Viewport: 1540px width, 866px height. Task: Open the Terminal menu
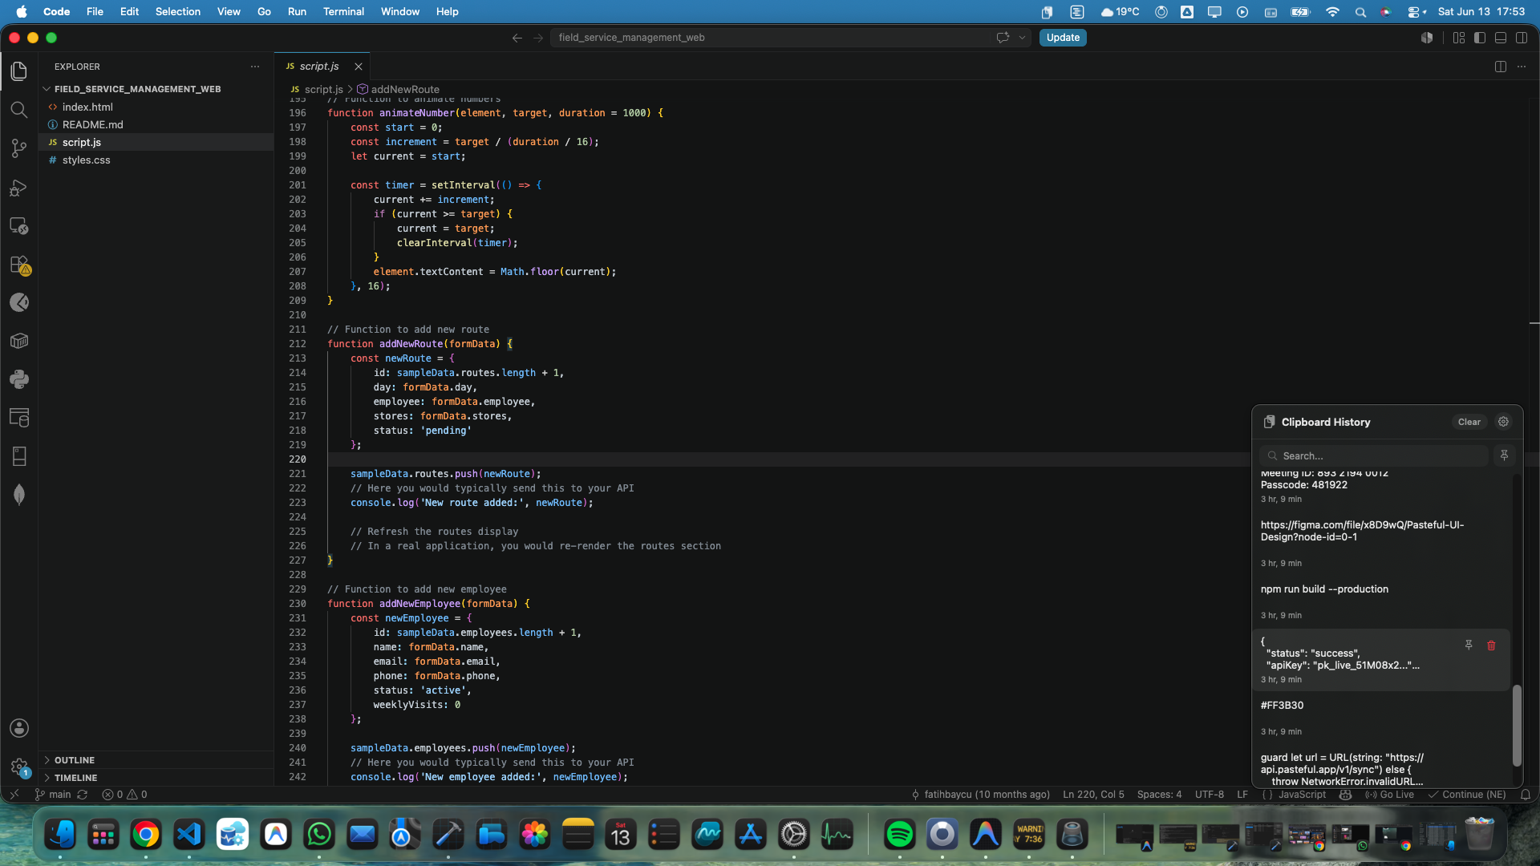(343, 11)
